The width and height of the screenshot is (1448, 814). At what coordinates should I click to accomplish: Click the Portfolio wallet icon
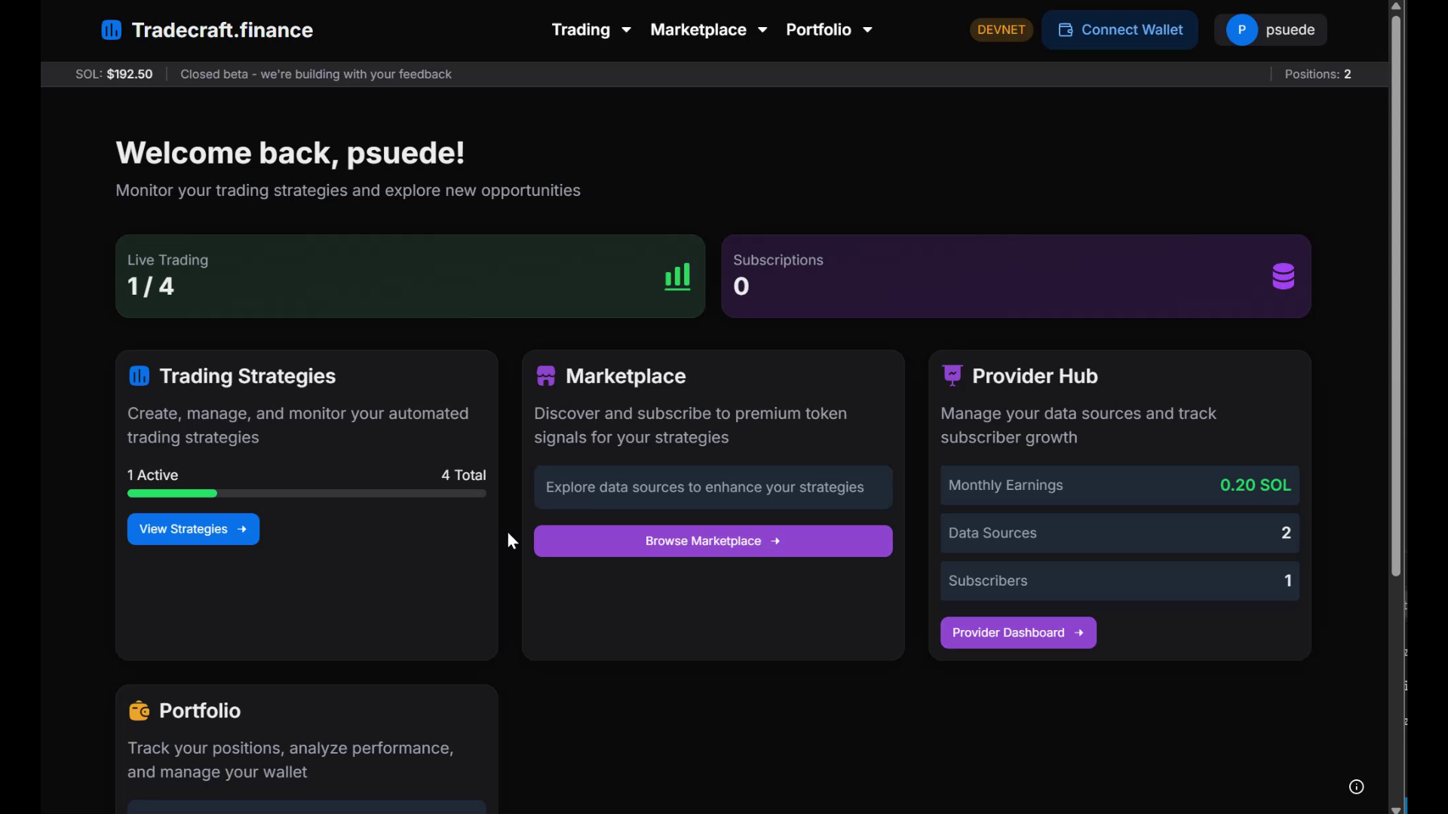pos(140,711)
